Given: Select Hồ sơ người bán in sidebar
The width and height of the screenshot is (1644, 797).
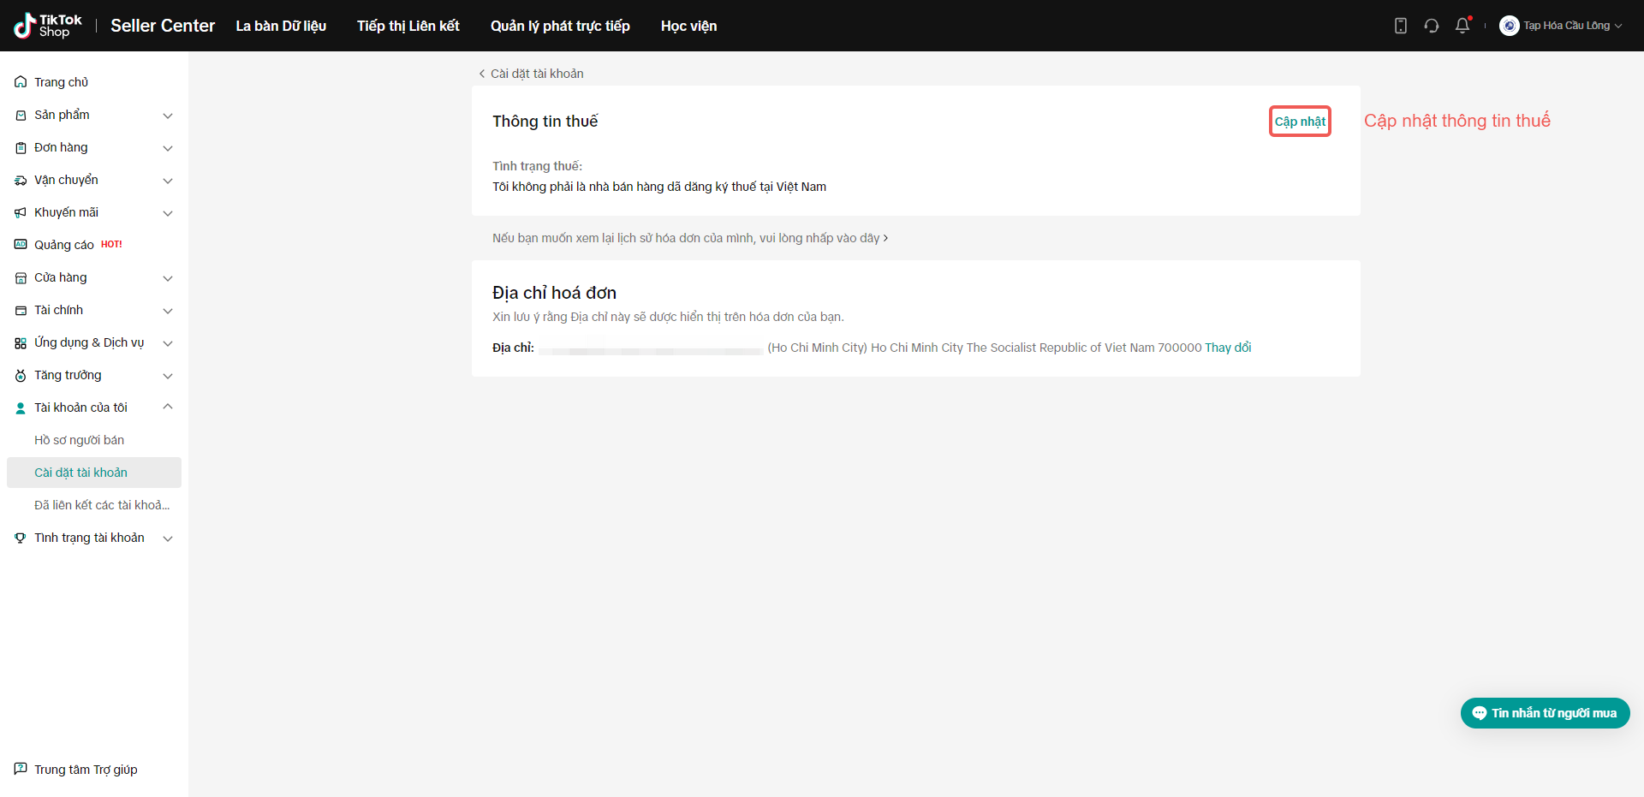Looking at the screenshot, I should 79,440.
